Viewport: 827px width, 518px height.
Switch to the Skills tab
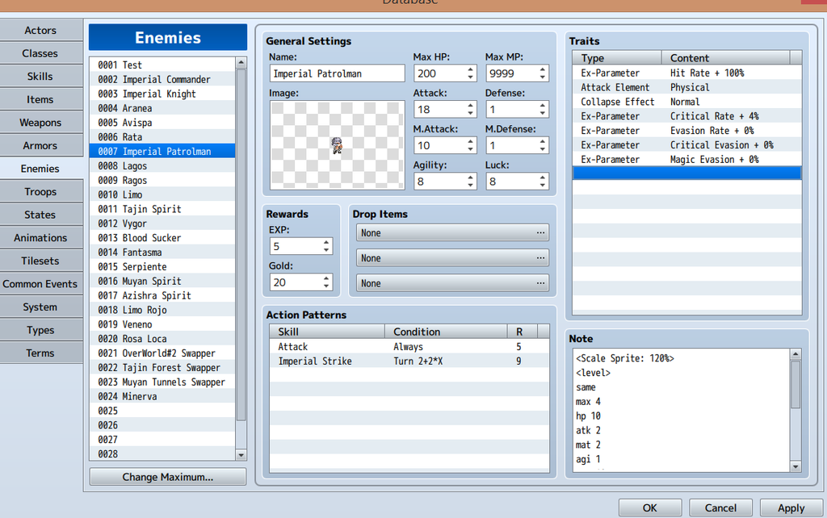click(x=40, y=77)
